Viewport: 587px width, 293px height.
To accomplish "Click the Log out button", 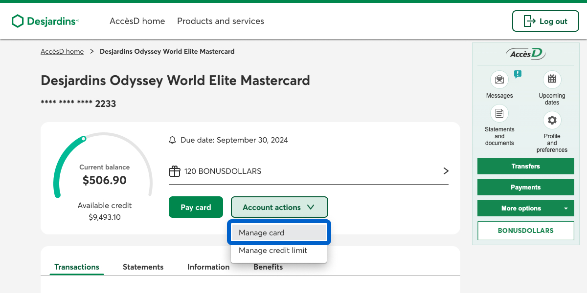I will (x=545, y=21).
